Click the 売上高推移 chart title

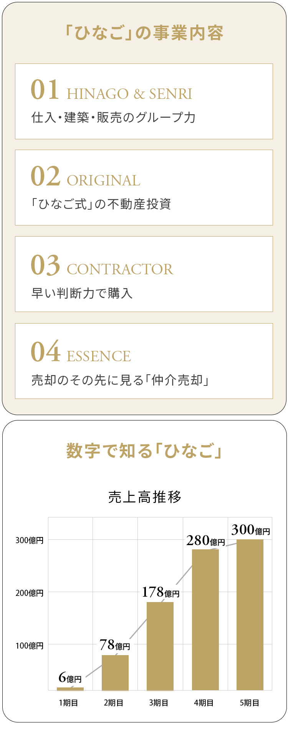(x=144, y=497)
